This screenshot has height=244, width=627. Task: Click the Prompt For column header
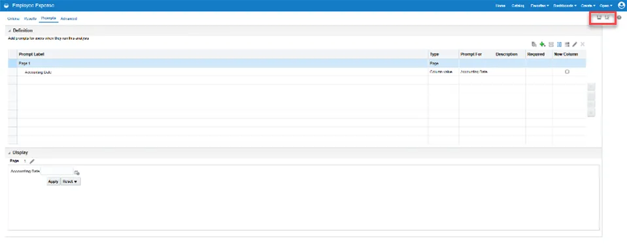tap(471, 54)
